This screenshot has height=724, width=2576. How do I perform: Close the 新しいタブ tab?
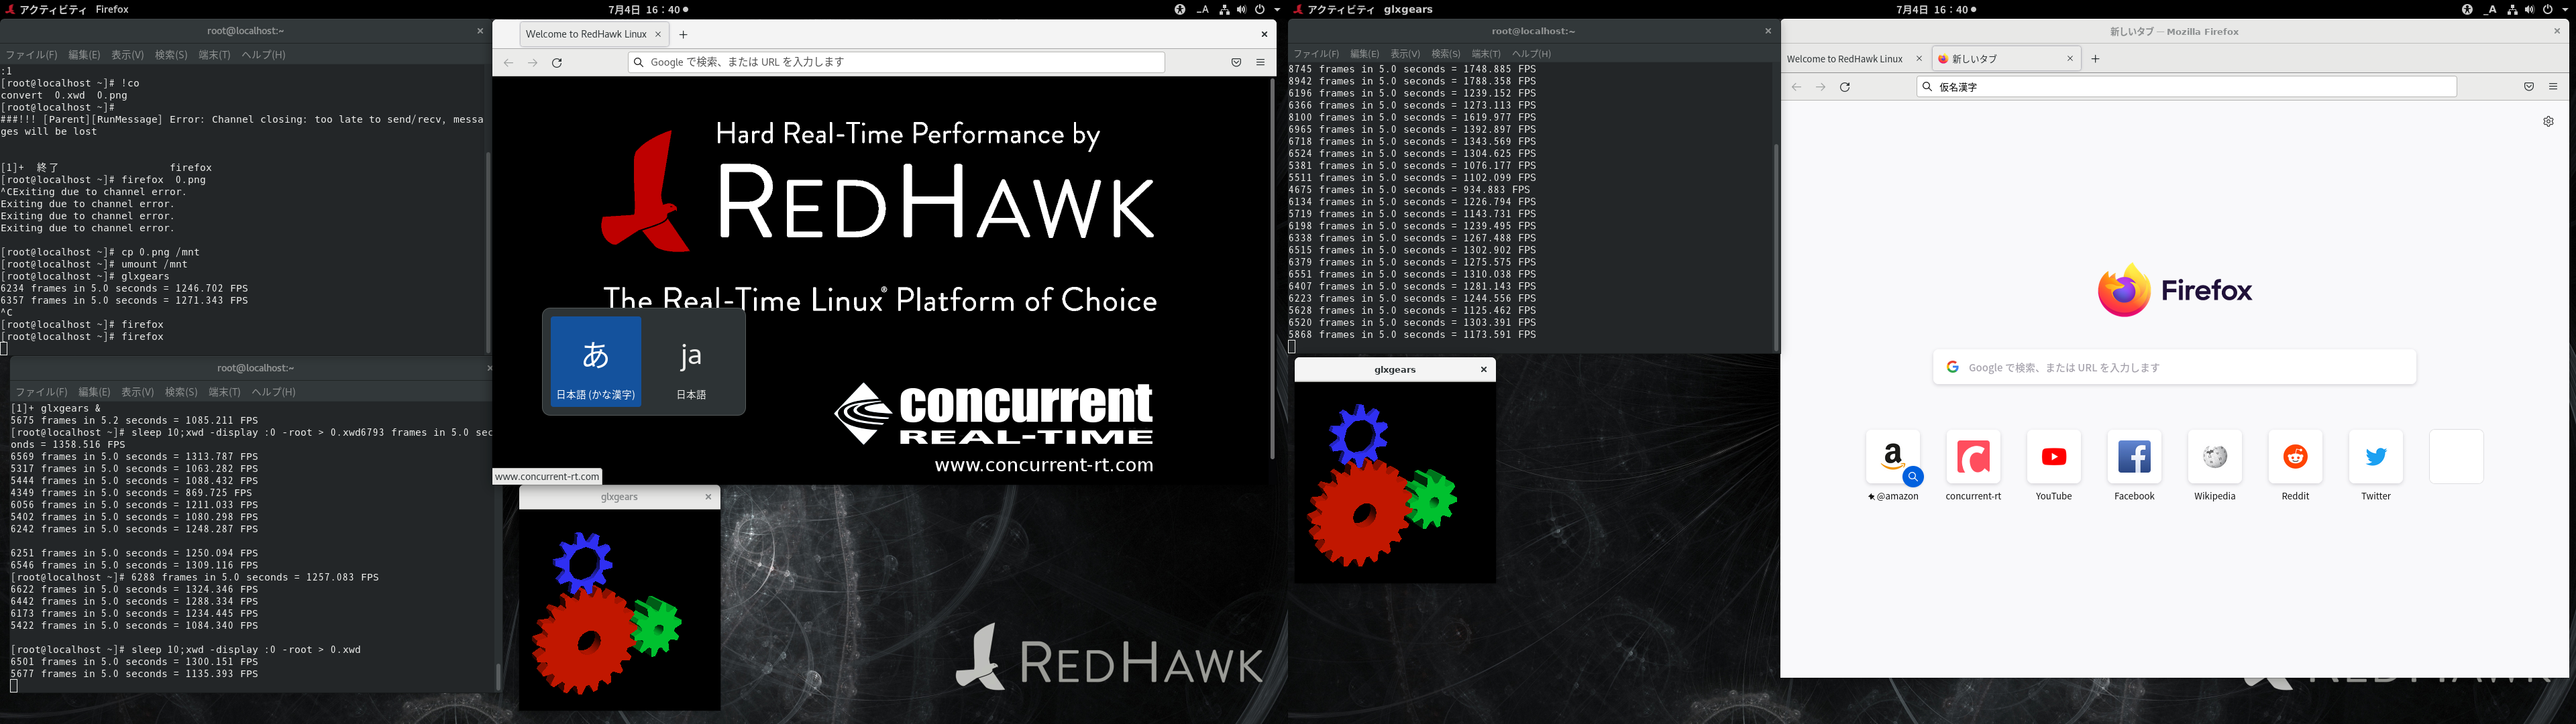pos(2070,59)
